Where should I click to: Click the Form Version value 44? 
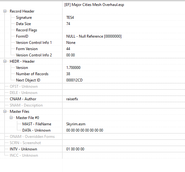point(68,49)
